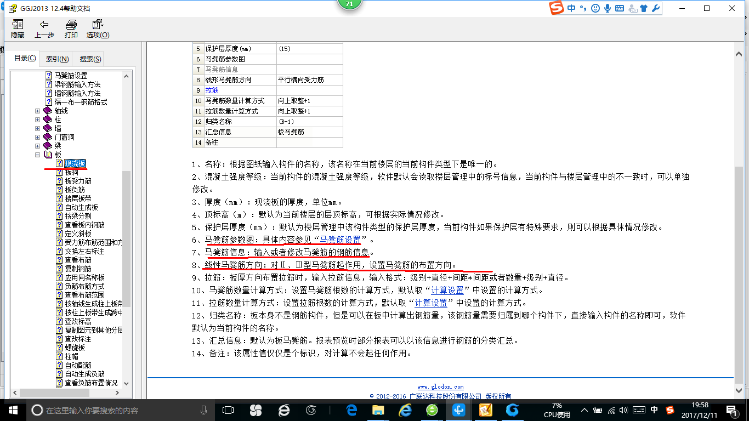Expand the 梁 tree node

click(x=38, y=146)
